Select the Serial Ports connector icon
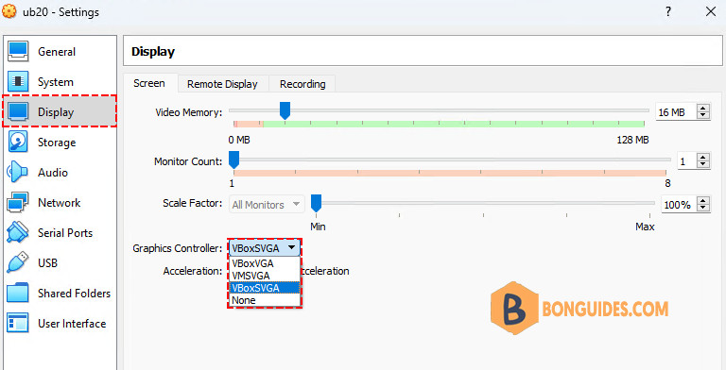This screenshot has height=370, width=726. click(18, 232)
